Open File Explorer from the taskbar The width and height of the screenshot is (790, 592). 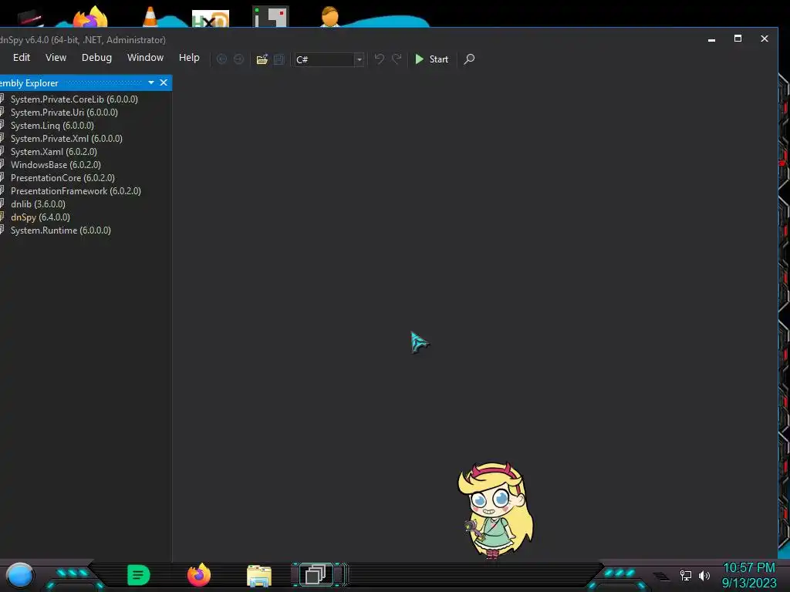(259, 575)
